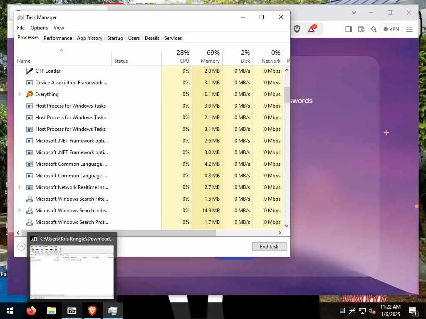The width and height of the screenshot is (426, 319).
Task: Expand the Everything process group
Action: click(19, 94)
